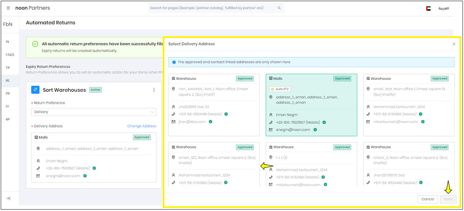The height and width of the screenshot is (211, 464).
Task: Open the hamburger navigation menu
Action: pos(8,8)
